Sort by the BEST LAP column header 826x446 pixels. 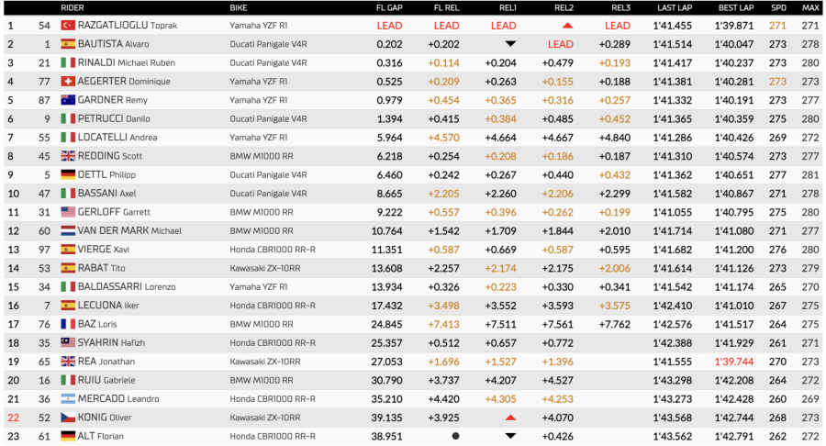pos(735,7)
